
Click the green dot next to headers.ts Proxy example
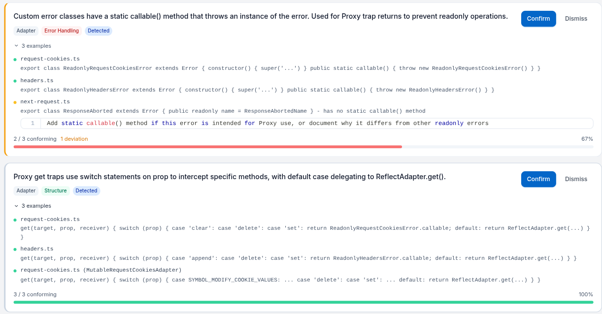coord(15,249)
